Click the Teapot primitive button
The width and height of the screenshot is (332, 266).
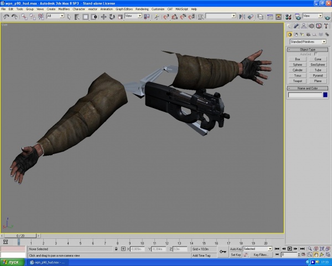pyautogui.click(x=298, y=81)
